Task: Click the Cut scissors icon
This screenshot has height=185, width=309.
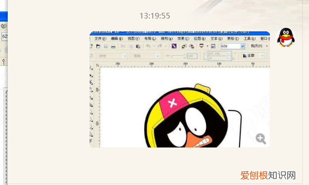Action: (123, 46)
